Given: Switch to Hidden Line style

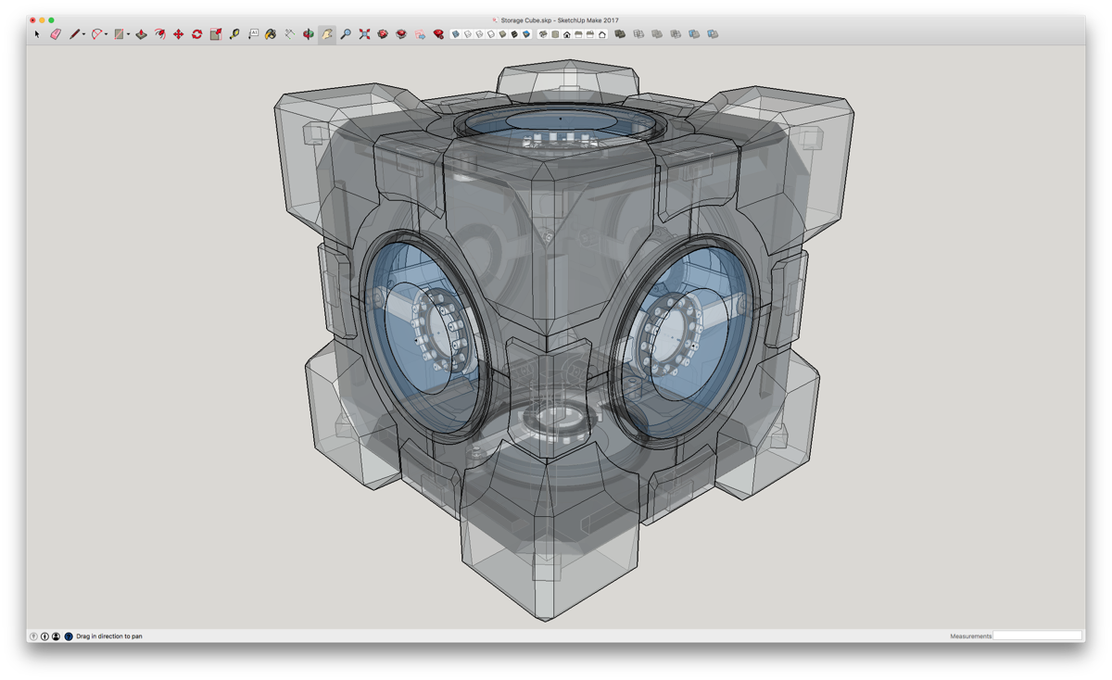Looking at the screenshot, I should pos(490,34).
